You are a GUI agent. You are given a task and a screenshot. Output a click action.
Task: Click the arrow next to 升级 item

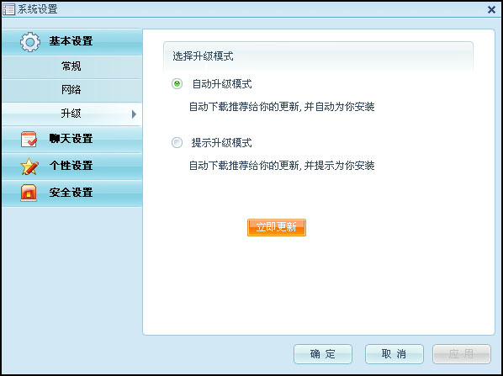[134, 114]
